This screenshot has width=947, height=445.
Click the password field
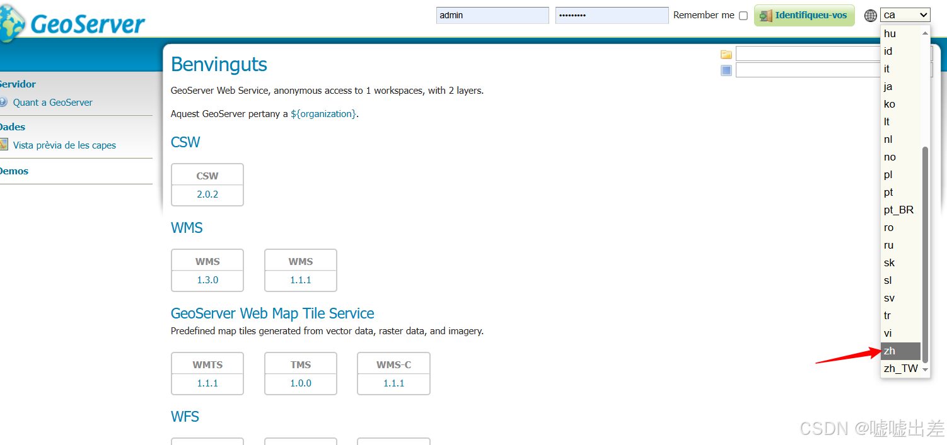pos(612,15)
